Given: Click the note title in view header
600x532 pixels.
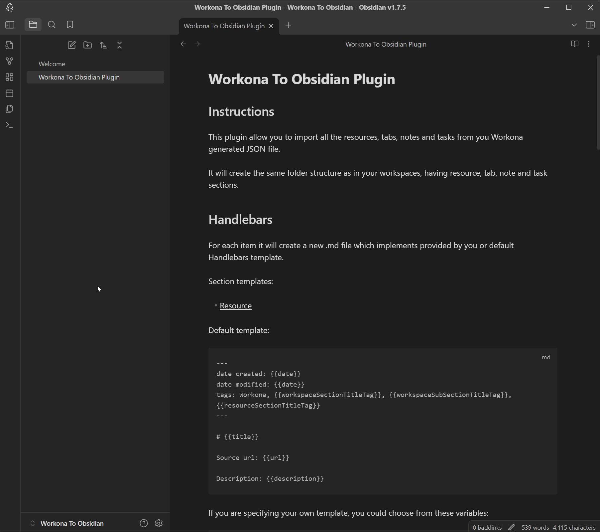Looking at the screenshot, I should point(386,44).
